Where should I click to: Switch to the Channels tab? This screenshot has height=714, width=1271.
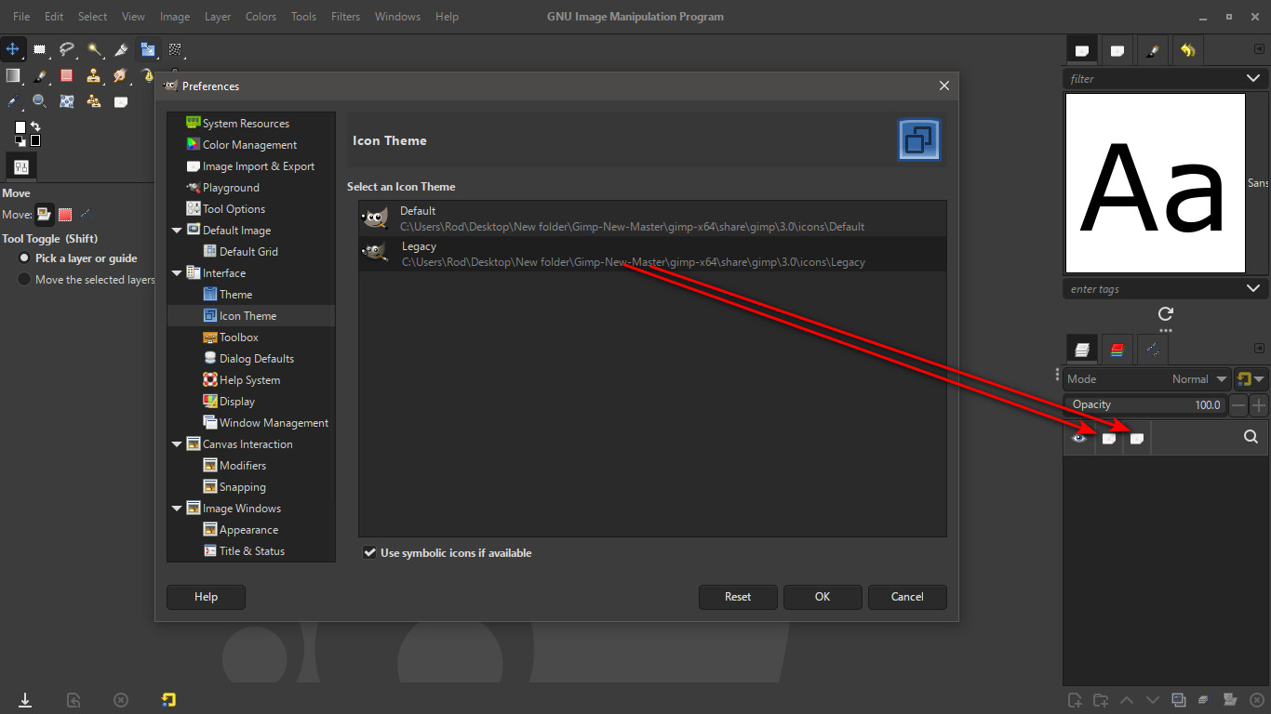coord(1117,350)
